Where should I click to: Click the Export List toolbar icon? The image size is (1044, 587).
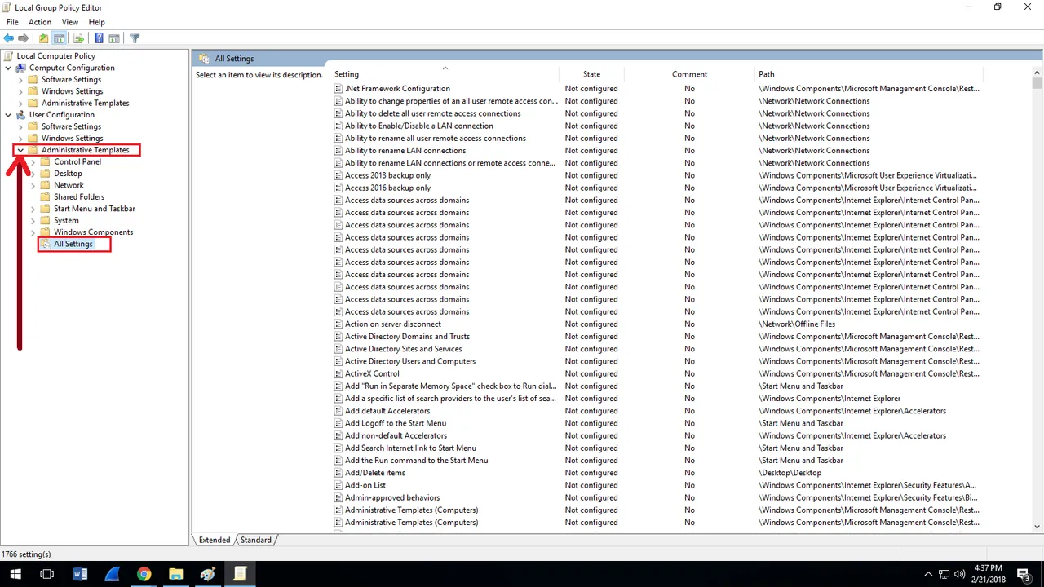click(x=78, y=38)
